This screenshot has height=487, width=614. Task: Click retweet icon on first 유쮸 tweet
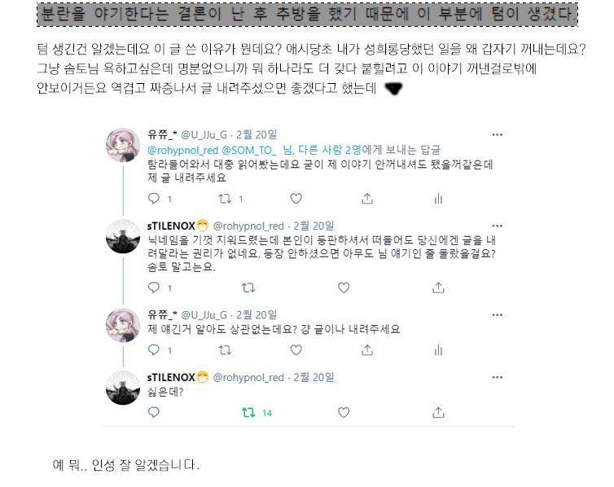(225, 199)
